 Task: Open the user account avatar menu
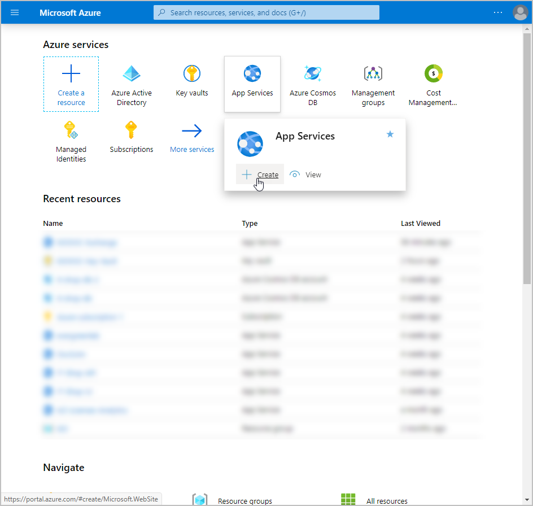point(520,12)
